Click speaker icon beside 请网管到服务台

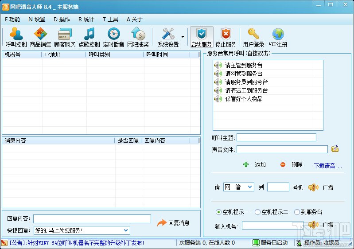point(218,74)
